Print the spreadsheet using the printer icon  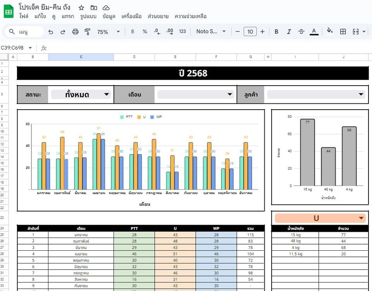[75, 32]
